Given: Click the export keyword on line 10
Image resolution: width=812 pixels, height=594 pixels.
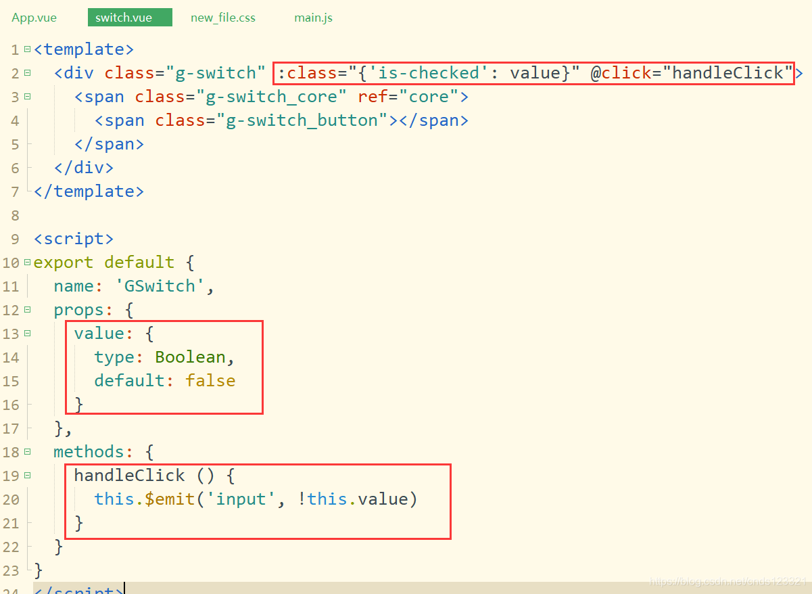Looking at the screenshot, I should click(64, 262).
